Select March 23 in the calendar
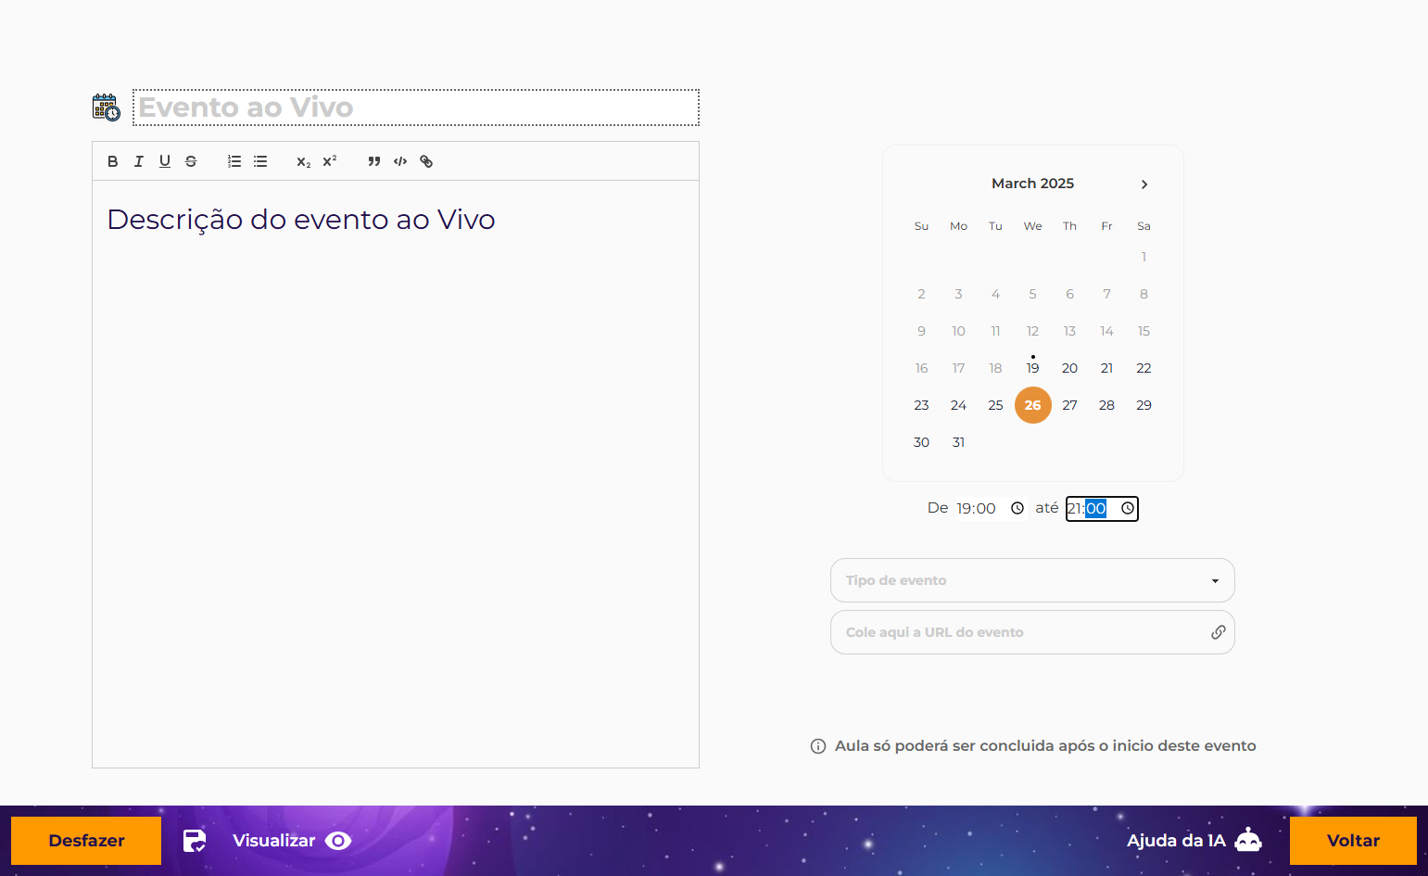The image size is (1428, 876). [921, 405]
